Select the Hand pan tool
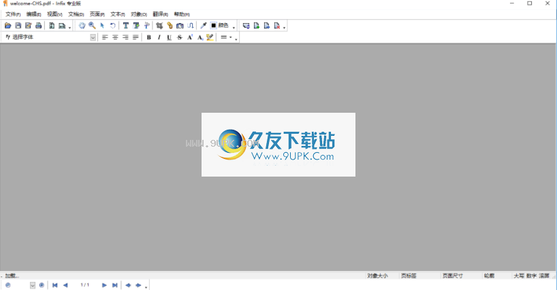557x290 pixels. coord(82,26)
